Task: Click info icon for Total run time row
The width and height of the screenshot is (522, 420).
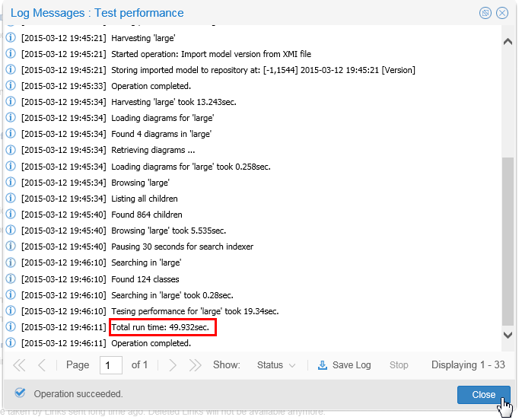Action: click(x=11, y=326)
